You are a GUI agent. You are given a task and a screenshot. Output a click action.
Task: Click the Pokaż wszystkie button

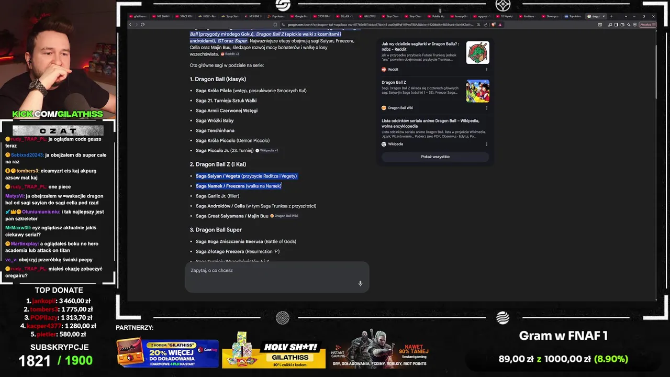435,157
